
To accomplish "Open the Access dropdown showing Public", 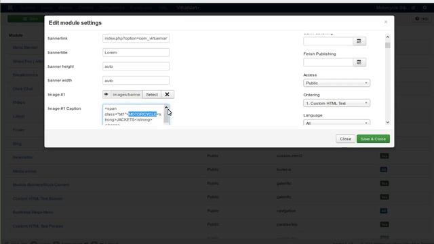I will (x=336, y=83).
